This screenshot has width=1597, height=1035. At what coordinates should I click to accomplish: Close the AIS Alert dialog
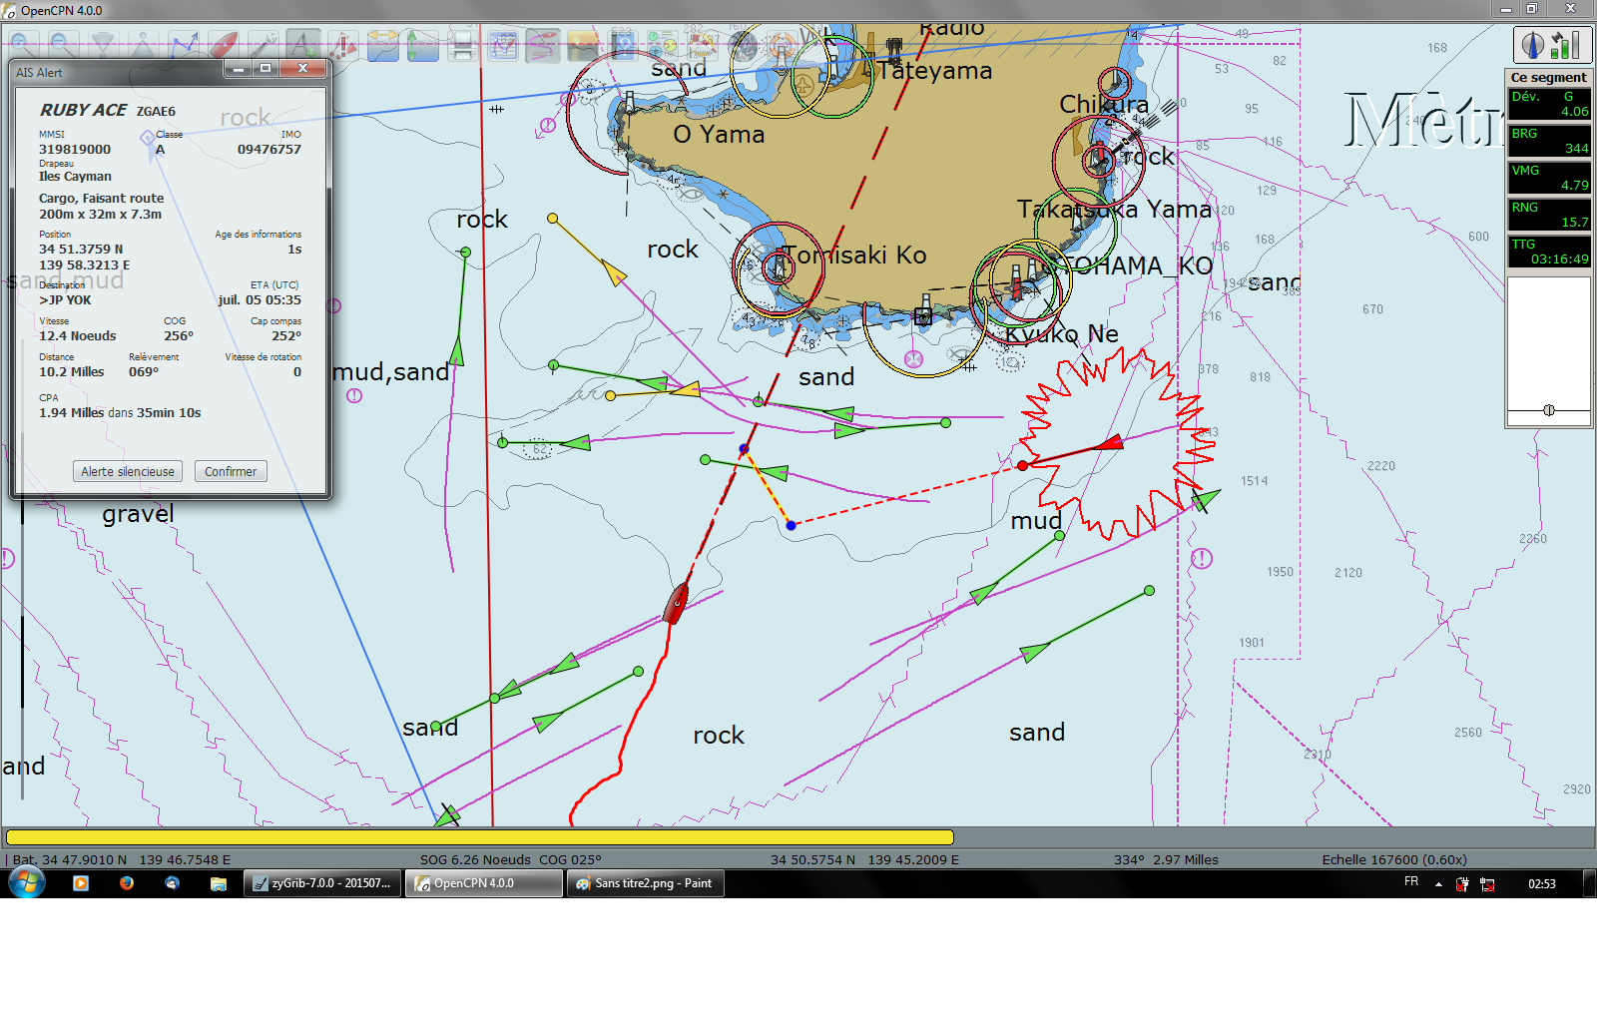click(302, 68)
